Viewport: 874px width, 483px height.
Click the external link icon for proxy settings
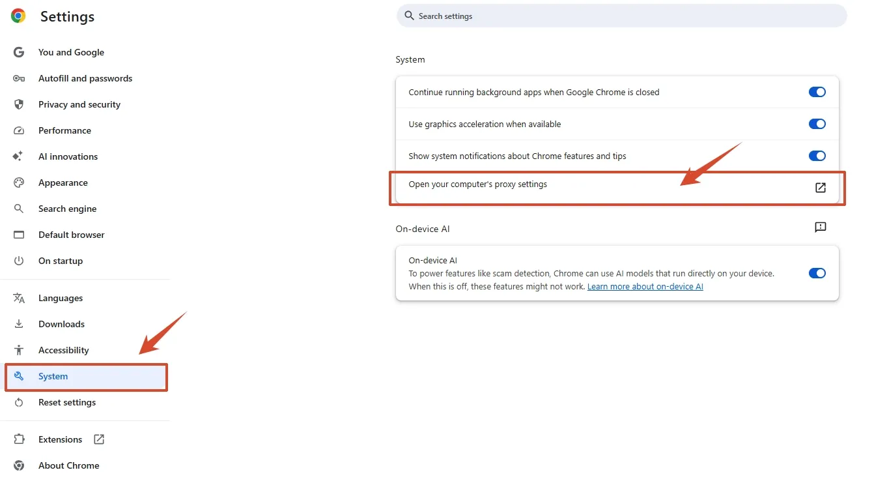(x=821, y=188)
